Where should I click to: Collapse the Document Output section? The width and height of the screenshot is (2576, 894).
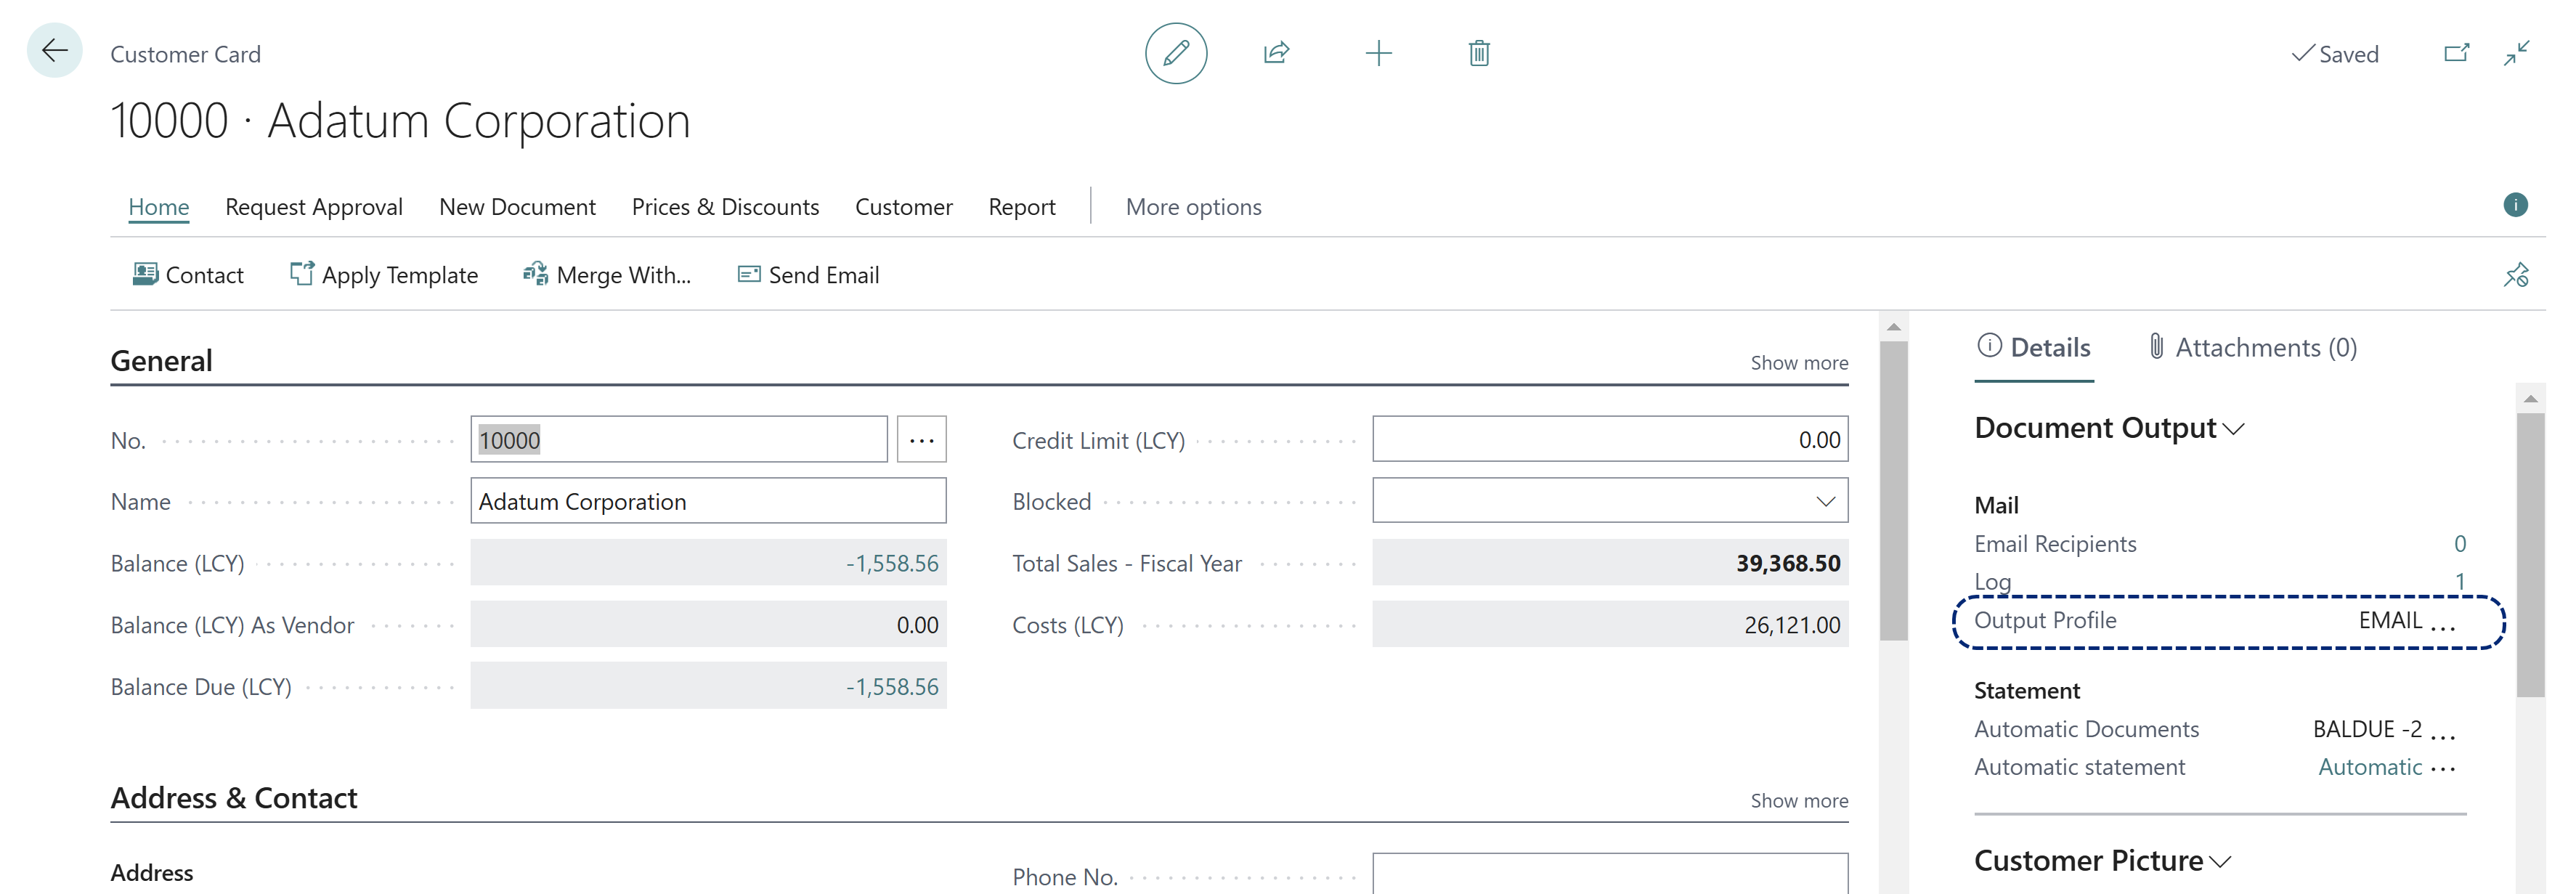tap(2109, 428)
